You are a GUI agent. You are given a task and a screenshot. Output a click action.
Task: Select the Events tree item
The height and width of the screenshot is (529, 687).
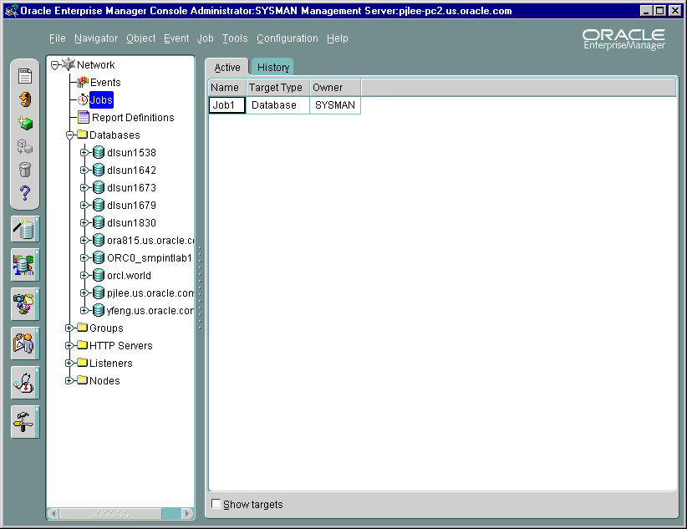coord(105,83)
